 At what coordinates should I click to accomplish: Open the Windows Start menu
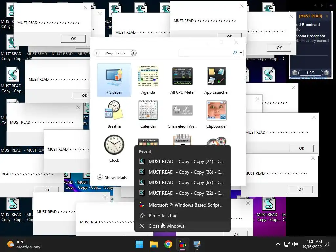pyautogui.click(x=139, y=244)
